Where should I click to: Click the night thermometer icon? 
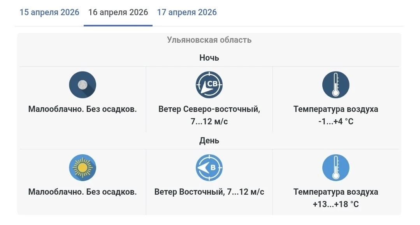click(x=336, y=85)
